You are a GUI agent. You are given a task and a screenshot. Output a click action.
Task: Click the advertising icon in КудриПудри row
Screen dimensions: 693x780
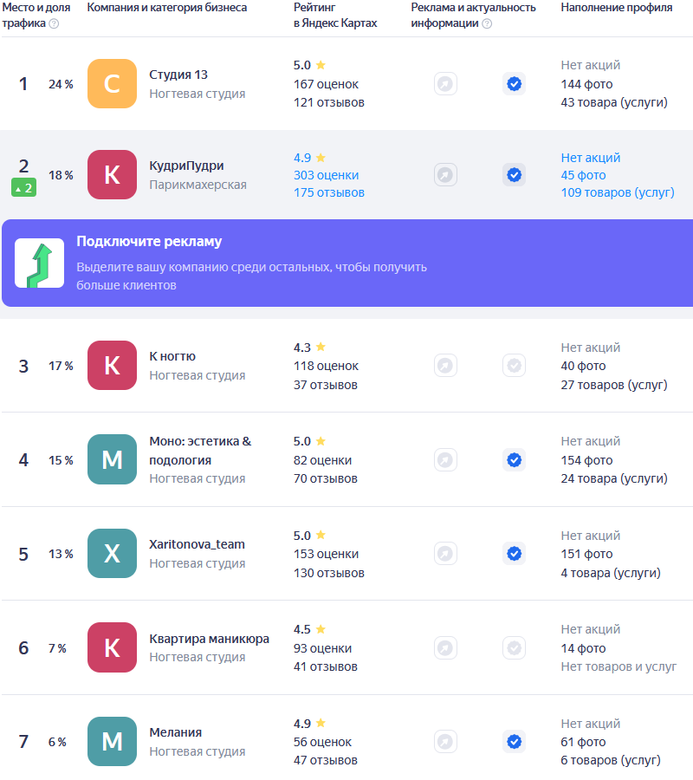tap(445, 175)
